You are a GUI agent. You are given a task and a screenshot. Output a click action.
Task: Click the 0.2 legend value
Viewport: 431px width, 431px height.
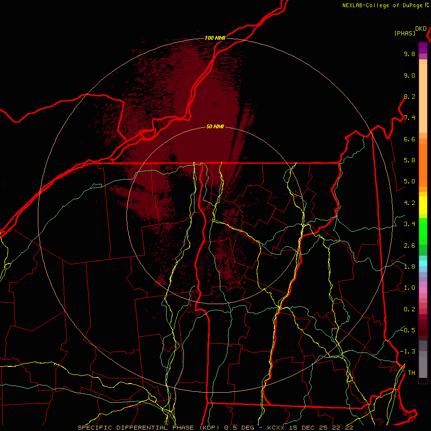tap(409, 309)
